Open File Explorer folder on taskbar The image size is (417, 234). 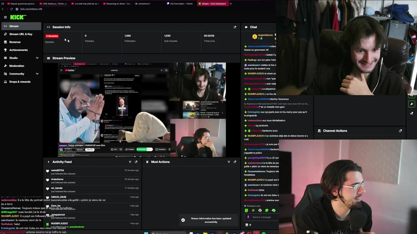206,233
